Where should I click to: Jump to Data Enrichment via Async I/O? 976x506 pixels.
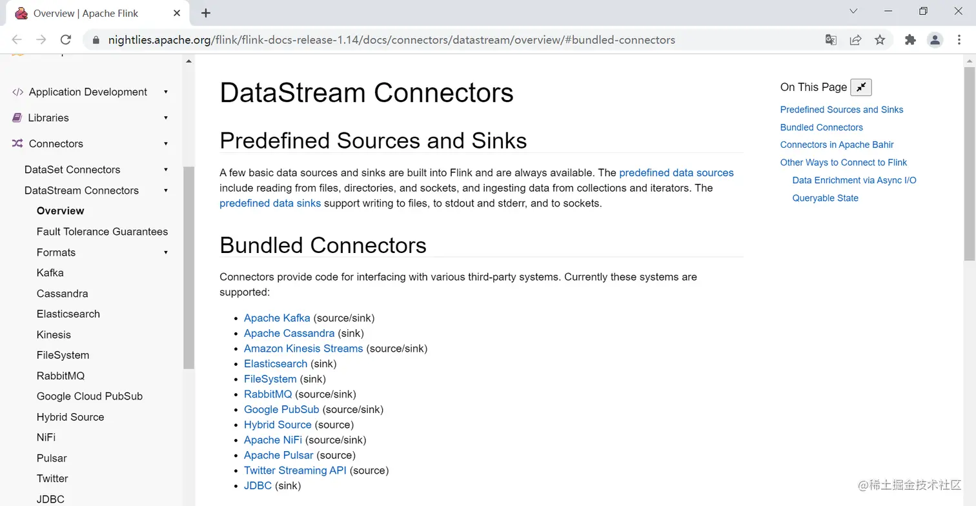pyautogui.click(x=854, y=180)
